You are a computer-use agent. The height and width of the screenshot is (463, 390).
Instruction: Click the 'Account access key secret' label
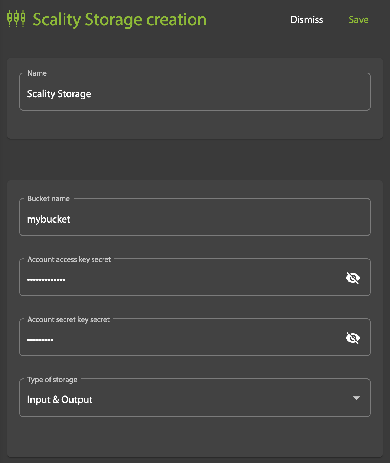(69, 259)
